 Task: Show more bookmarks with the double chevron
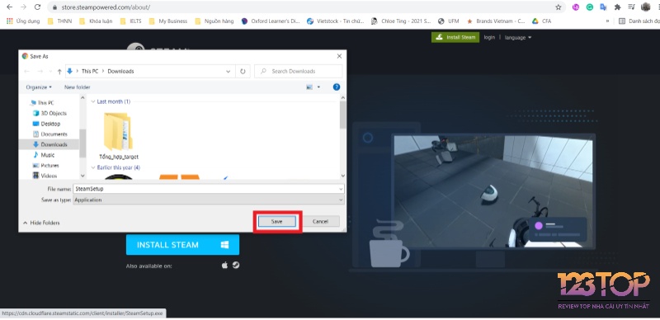[607, 21]
